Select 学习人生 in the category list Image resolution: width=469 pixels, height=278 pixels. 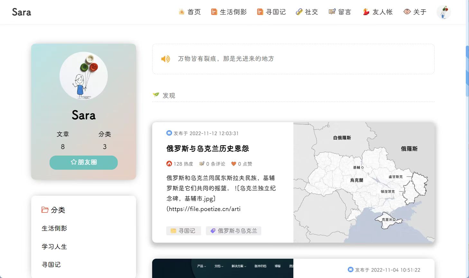point(54,247)
